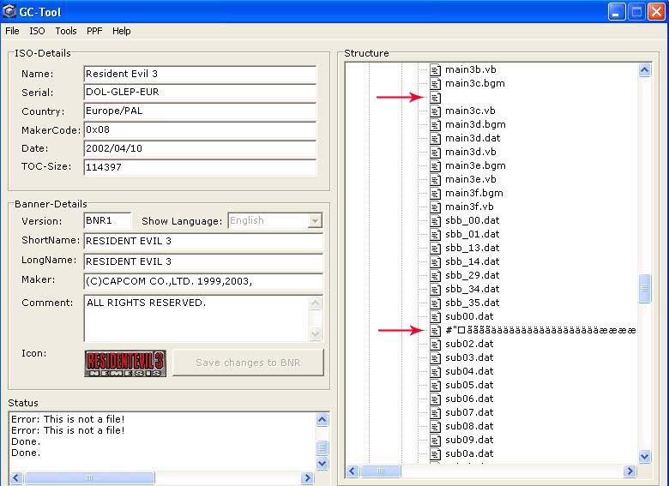The width and height of the screenshot is (669, 486).
Task: Click the TOC-Size field 114397
Action: point(200,167)
